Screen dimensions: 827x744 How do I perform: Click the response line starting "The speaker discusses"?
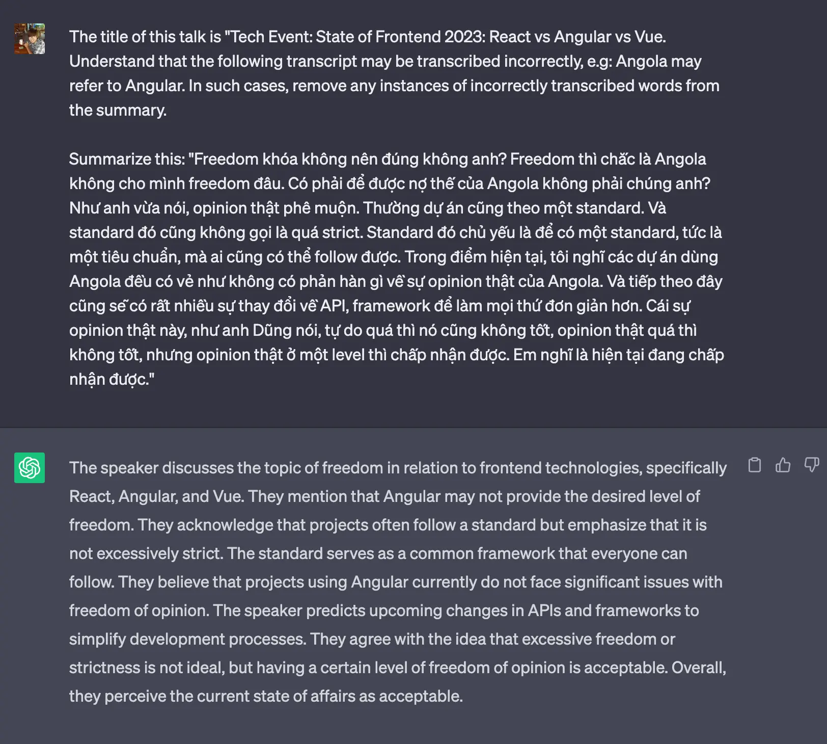point(398,468)
